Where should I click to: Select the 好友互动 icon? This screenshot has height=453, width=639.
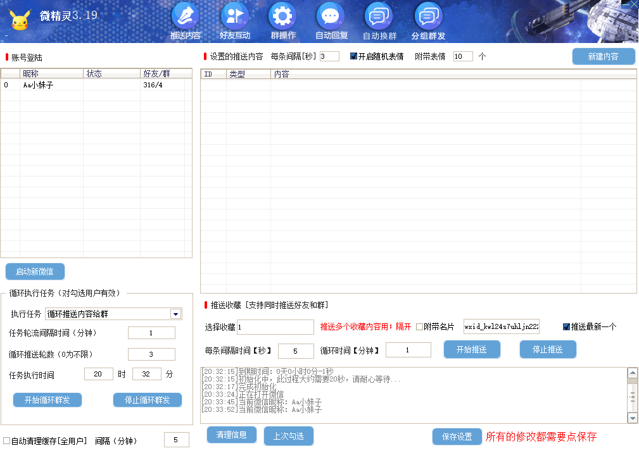click(x=233, y=18)
